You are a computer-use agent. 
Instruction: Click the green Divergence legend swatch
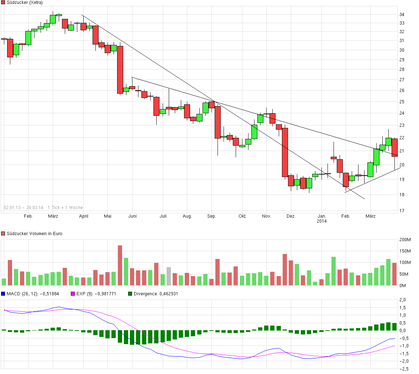click(130, 294)
